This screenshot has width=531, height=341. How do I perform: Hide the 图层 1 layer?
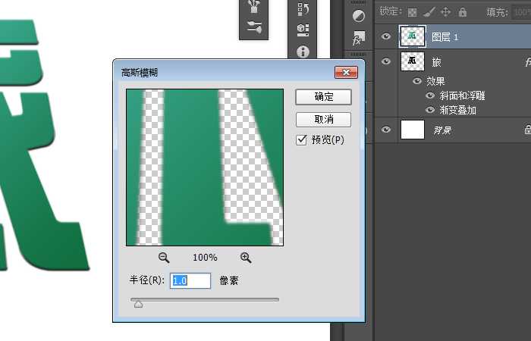pyautogui.click(x=386, y=36)
